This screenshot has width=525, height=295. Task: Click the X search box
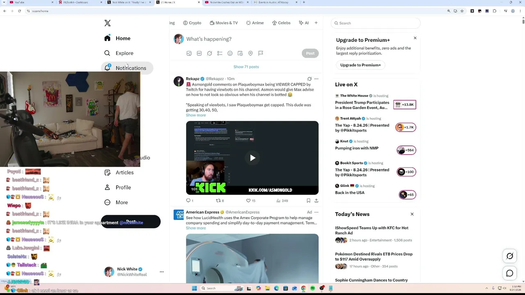coord(376,23)
